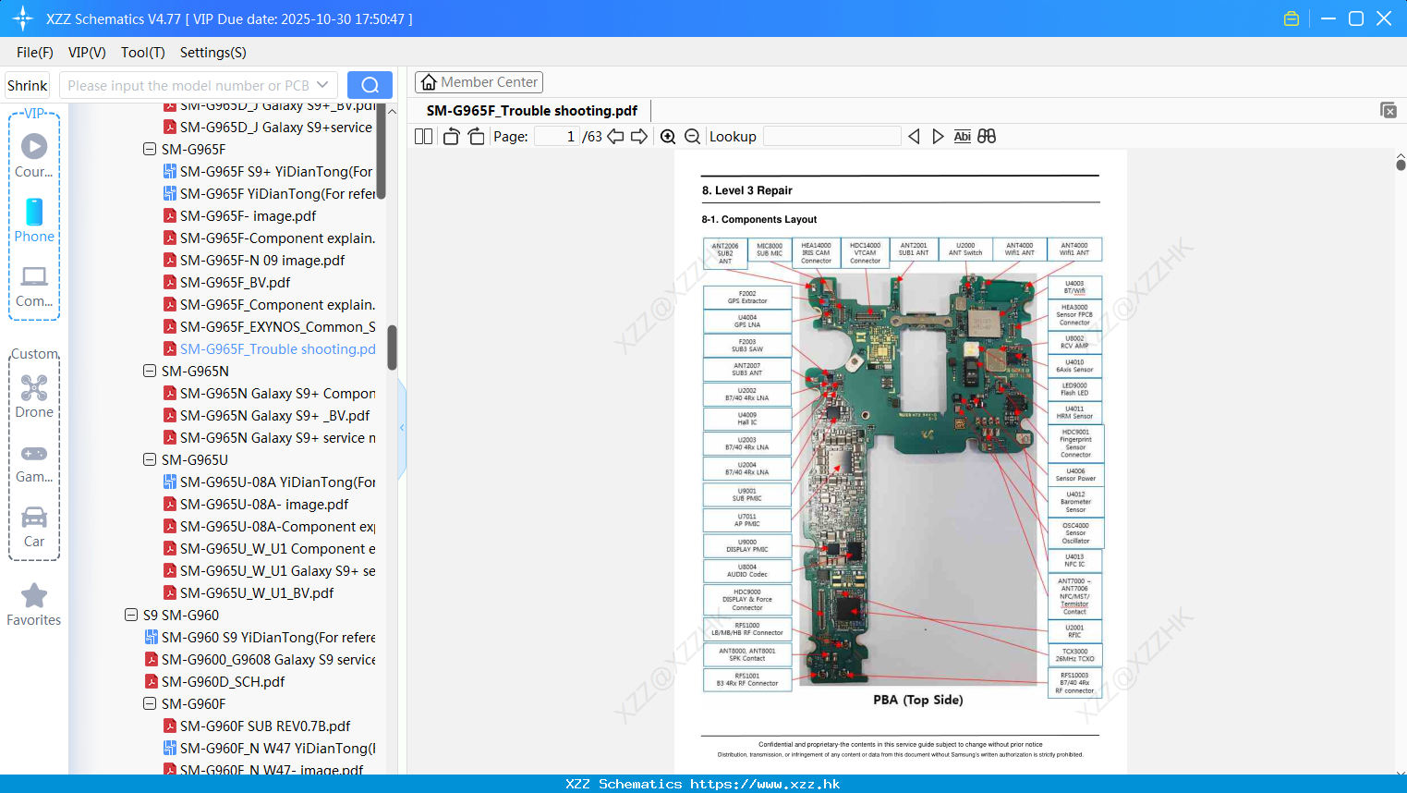Viewport: 1407px width, 793px height.
Task: Toggle the two-page view icon
Action: point(423,137)
